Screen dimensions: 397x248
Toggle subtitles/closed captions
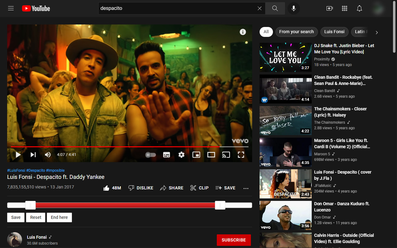167,154
